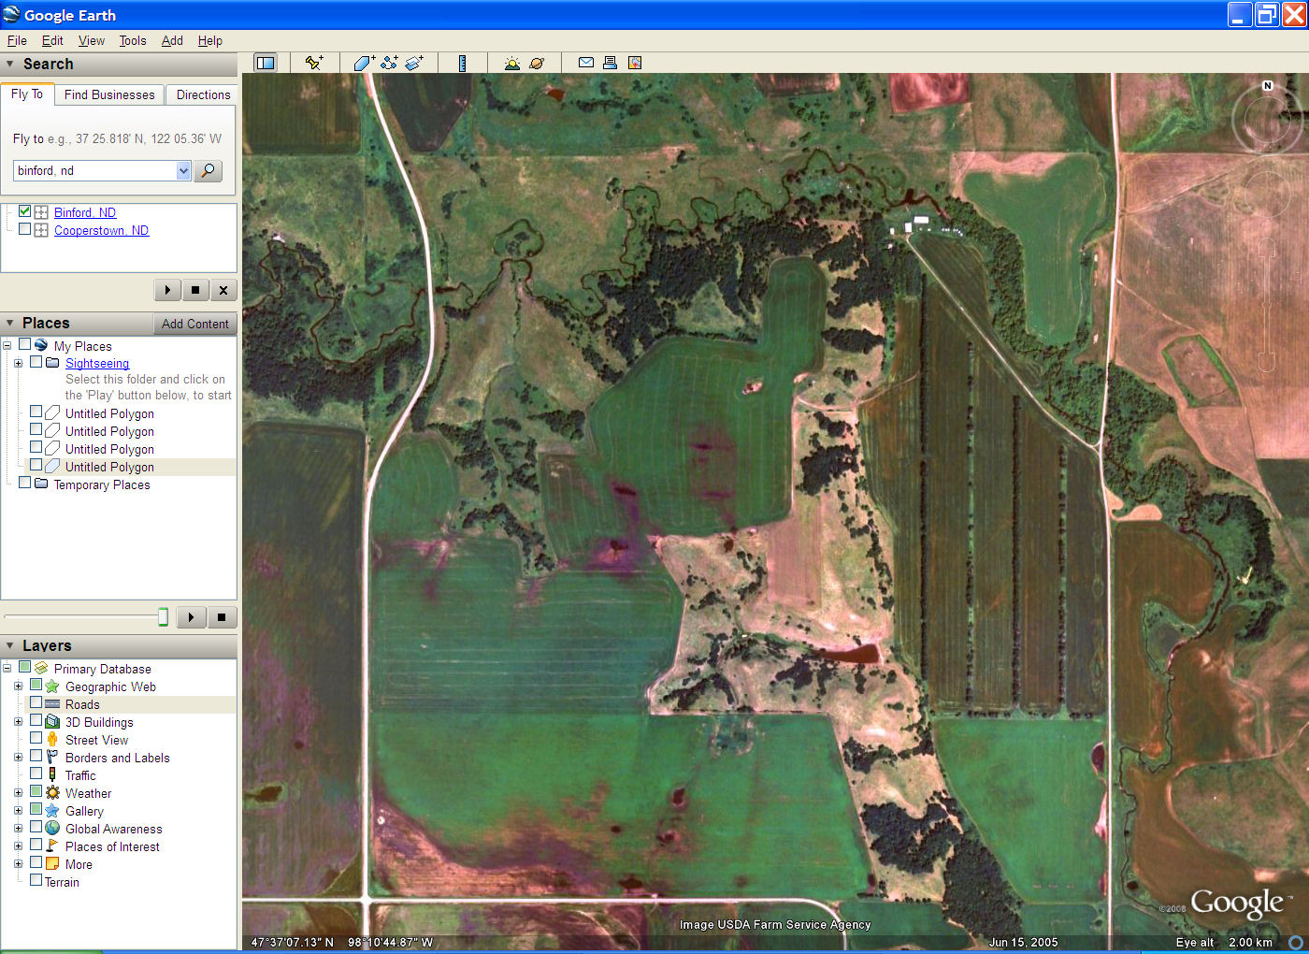The width and height of the screenshot is (1309, 954).
Task: Select the Fly To tab
Action: pyautogui.click(x=27, y=94)
